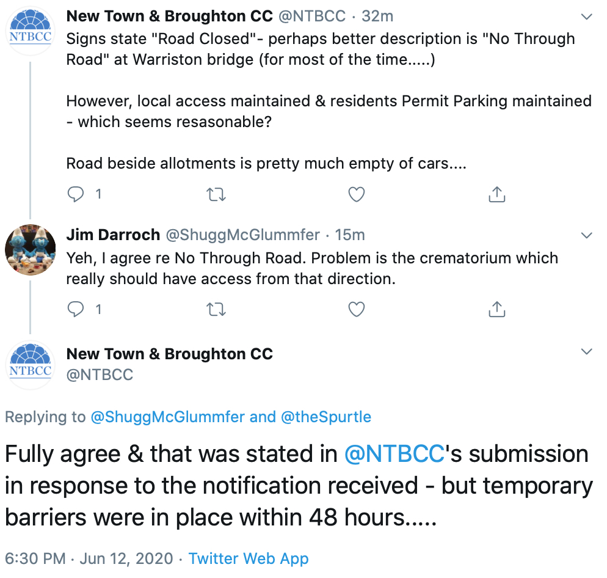The height and width of the screenshot is (578, 607).
Task: Reply to Jim Darroch's crematorium tweet
Action: click(x=76, y=309)
